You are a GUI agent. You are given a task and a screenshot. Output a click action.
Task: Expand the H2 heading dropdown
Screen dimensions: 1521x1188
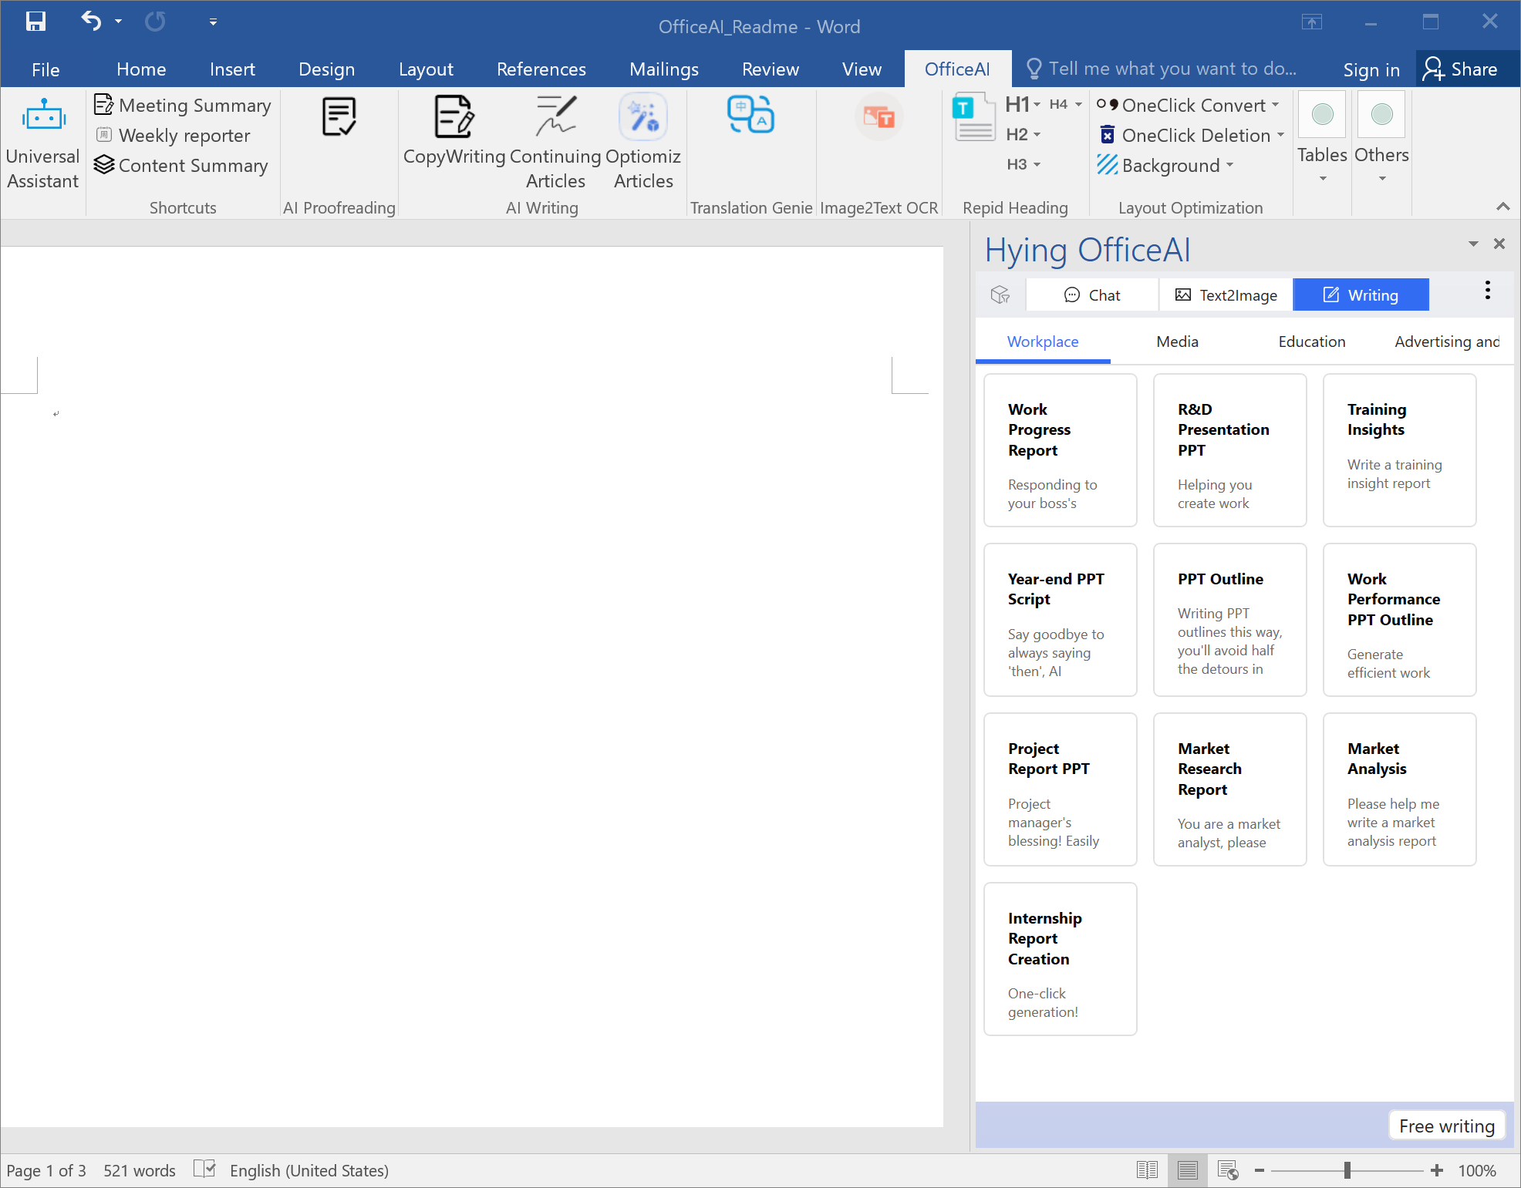point(1037,134)
